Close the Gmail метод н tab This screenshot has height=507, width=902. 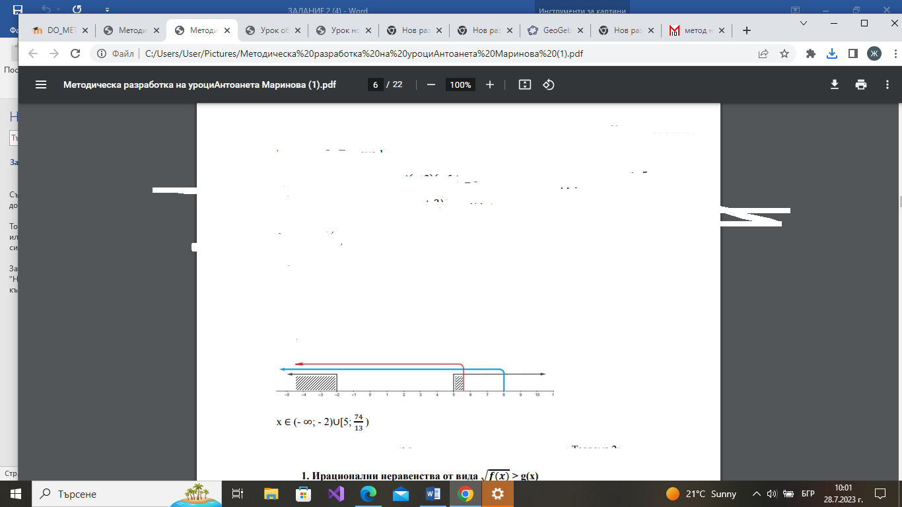pyautogui.click(x=722, y=30)
